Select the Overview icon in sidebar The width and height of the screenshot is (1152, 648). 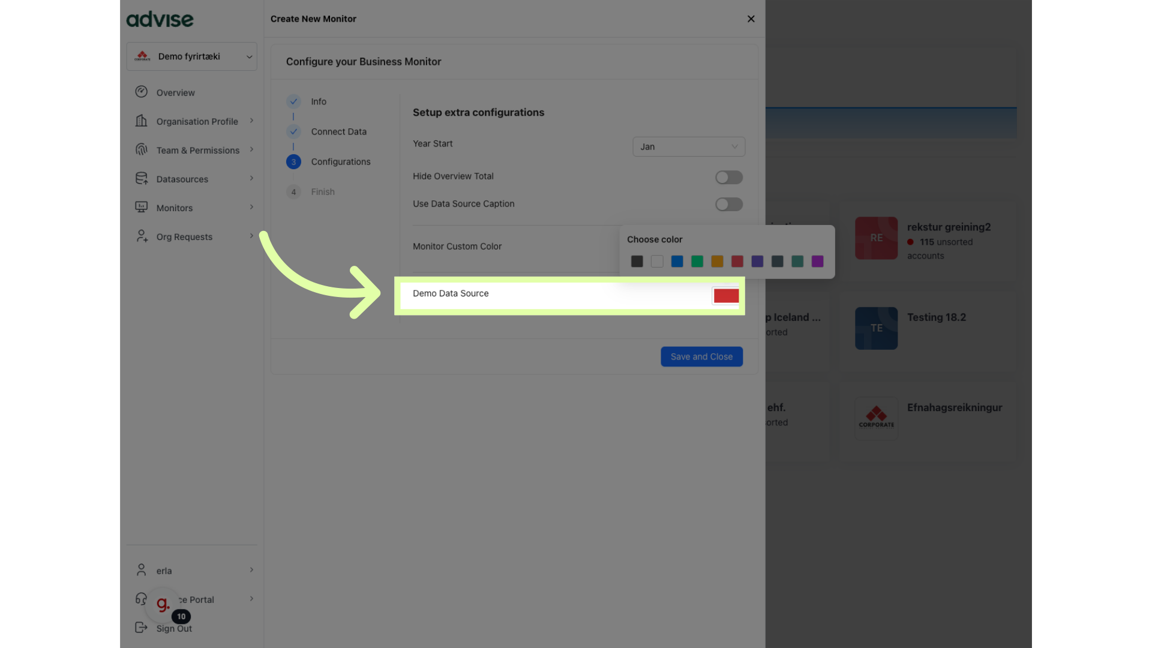142,92
